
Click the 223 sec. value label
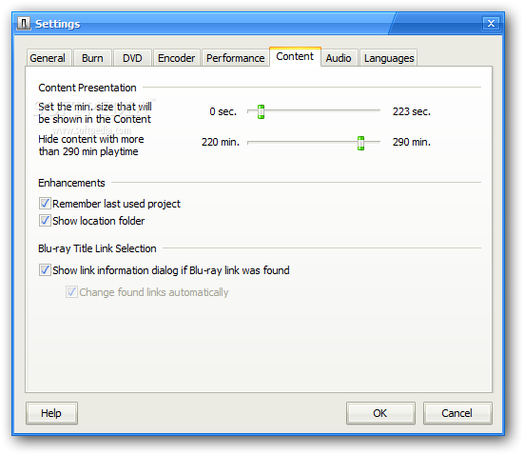412,111
